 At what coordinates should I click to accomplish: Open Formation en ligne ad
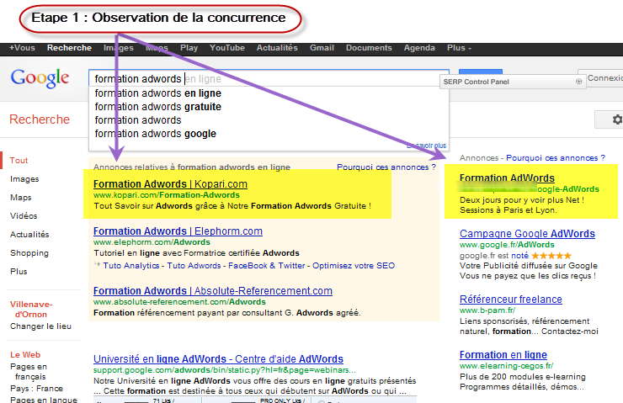pos(503,355)
